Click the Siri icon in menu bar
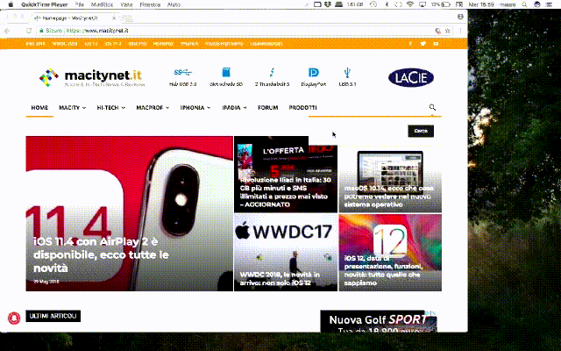The image size is (561, 351). coord(536,4)
